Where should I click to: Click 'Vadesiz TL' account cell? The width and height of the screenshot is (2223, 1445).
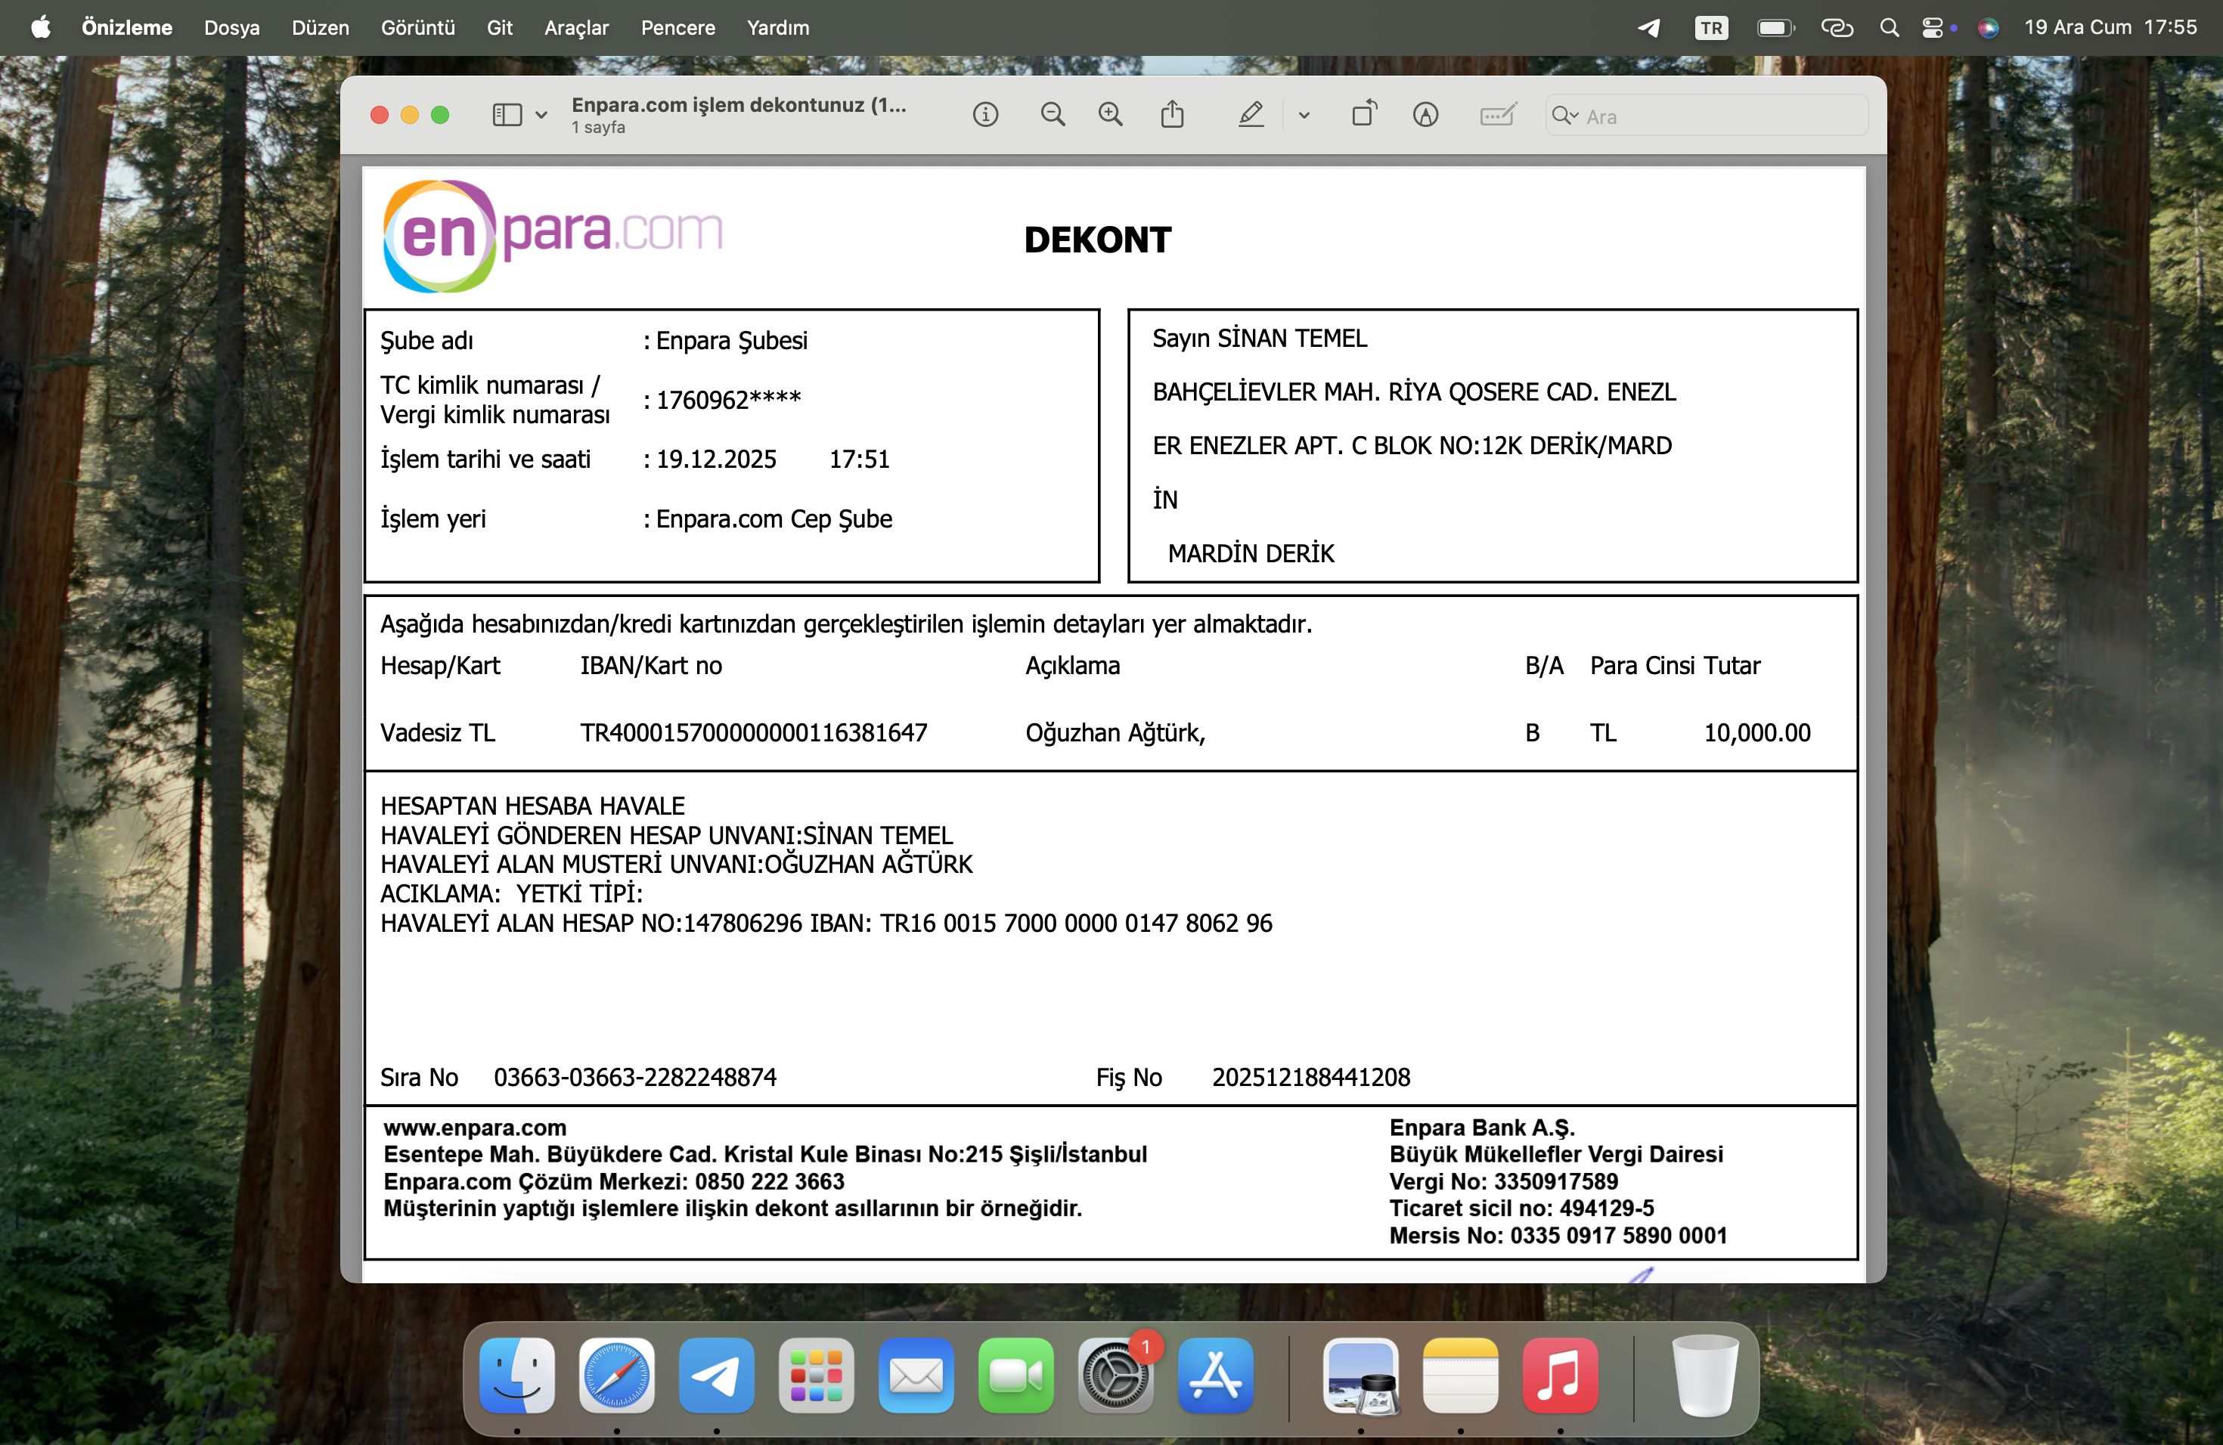pos(437,733)
